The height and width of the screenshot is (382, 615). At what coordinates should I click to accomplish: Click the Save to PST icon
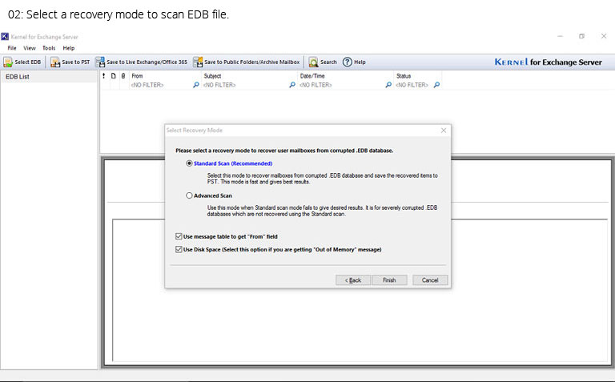pyautogui.click(x=55, y=62)
